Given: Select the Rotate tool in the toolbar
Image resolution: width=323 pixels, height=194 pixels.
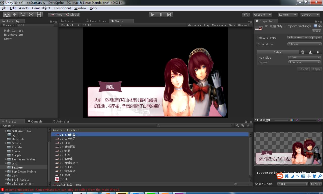Looking at the screenshot, I should (23, 15).
